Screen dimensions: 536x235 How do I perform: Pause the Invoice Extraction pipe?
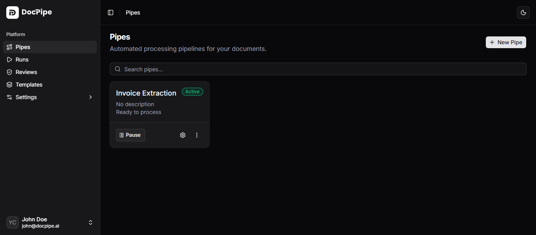coord(130,135)
